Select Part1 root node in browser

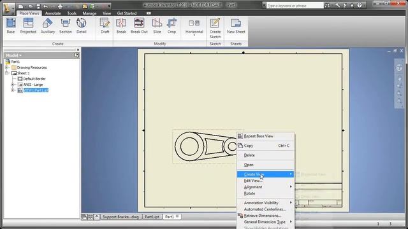click(15, 62)
